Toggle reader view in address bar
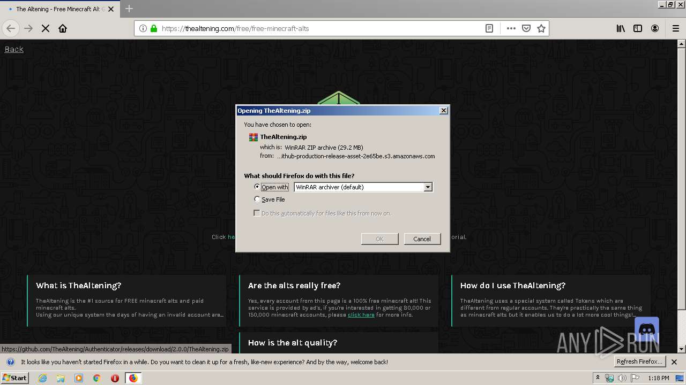Image resolution: width=686 pixels, height=385 pixels. click(489, 28)
